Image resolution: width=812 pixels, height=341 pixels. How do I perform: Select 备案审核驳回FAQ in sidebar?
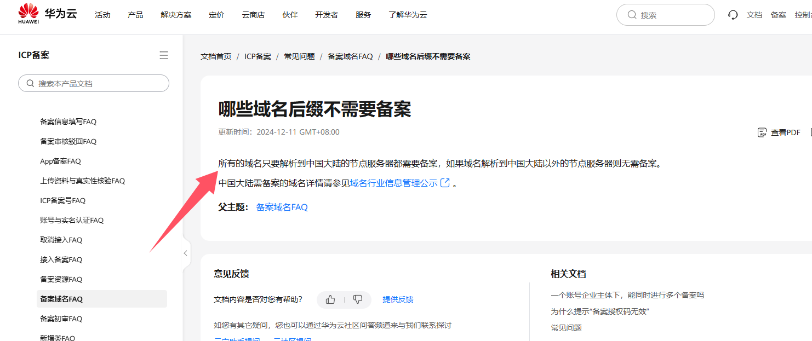68,141
